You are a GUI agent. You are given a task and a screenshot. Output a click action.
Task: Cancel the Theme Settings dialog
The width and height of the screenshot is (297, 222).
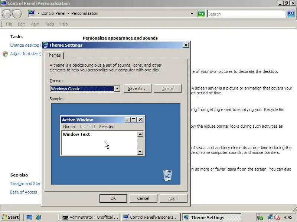pyautogui.click(x=143, y=198)
